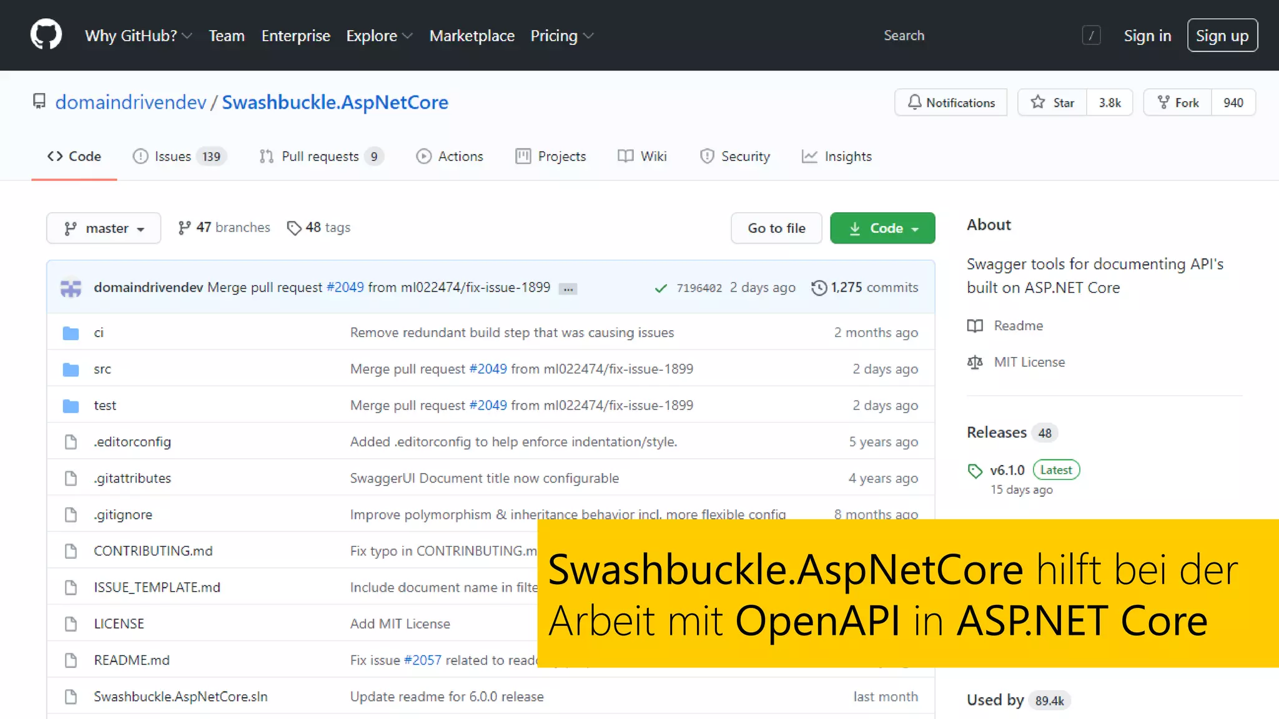Click the test folder icon
This screenshot has width=1279, height=719.
[x=71, y=406]
